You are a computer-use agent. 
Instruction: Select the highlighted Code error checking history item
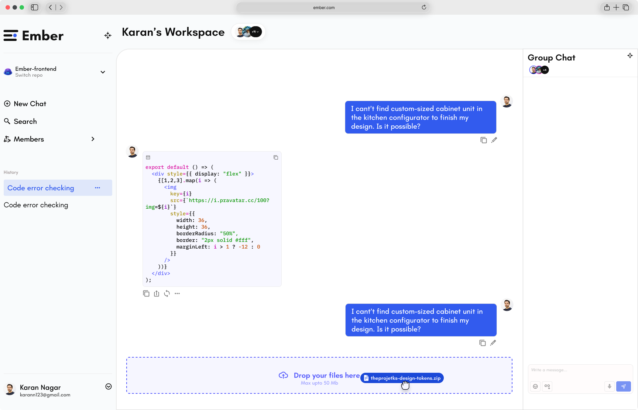58,188
